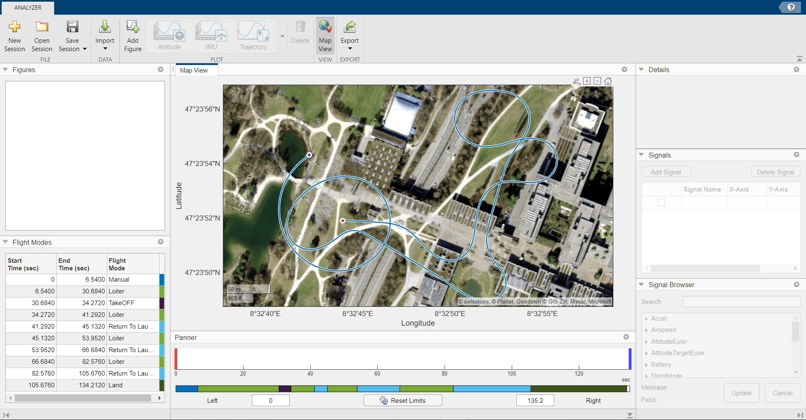Open the Map View panel options menu
Image resolution: width=806 pixels, height=420 pixels.
click(624, 70)
